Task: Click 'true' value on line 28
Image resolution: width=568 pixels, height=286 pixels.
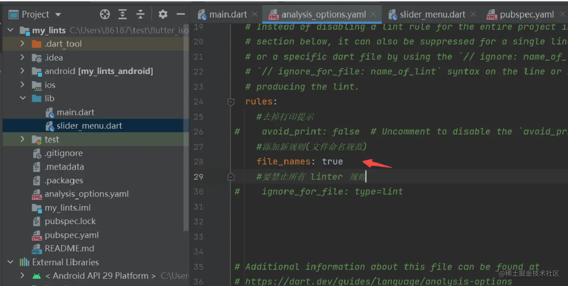Action: tap(332, 162)
